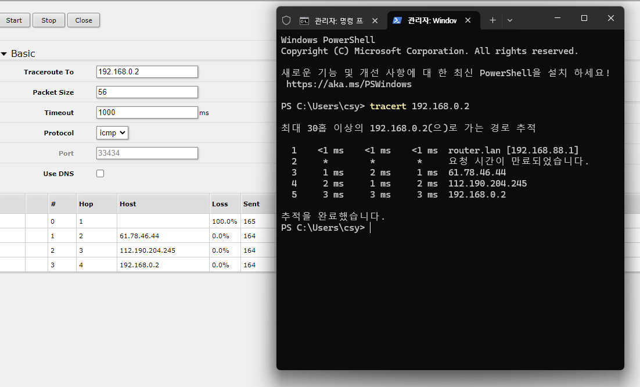Close the PowerShell terminal tab

click(468, 20)
